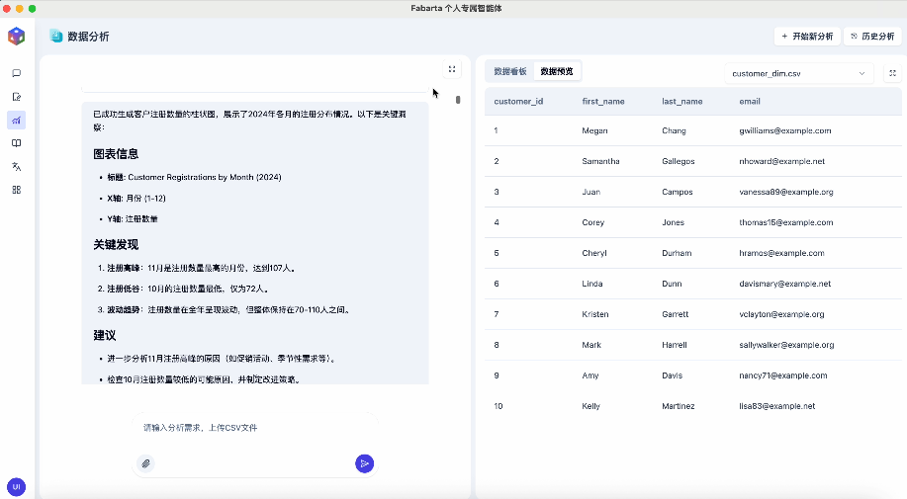Screen dimensions: 907x499
Task: Select the cell Linda
Action: point(592,284)
